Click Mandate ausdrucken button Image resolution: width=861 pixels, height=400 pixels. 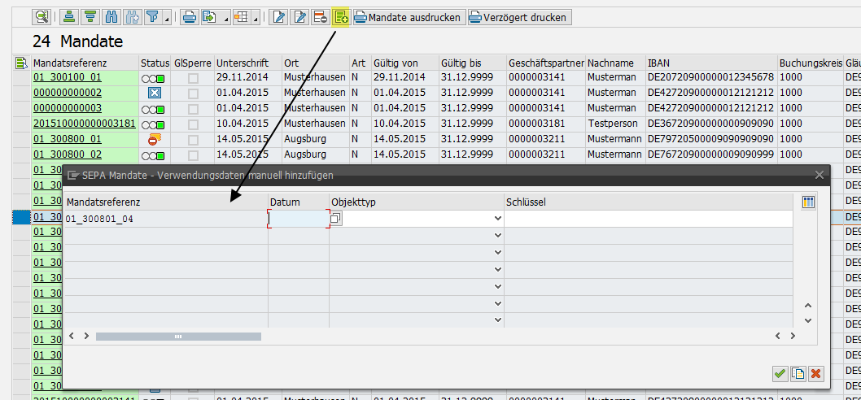(x=409, y=16)
